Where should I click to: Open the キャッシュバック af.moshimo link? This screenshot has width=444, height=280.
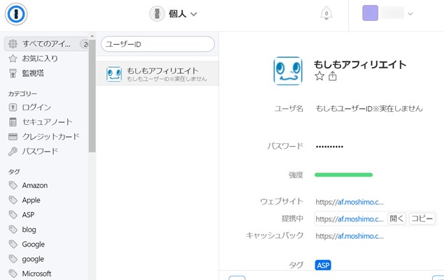(350, 236)
